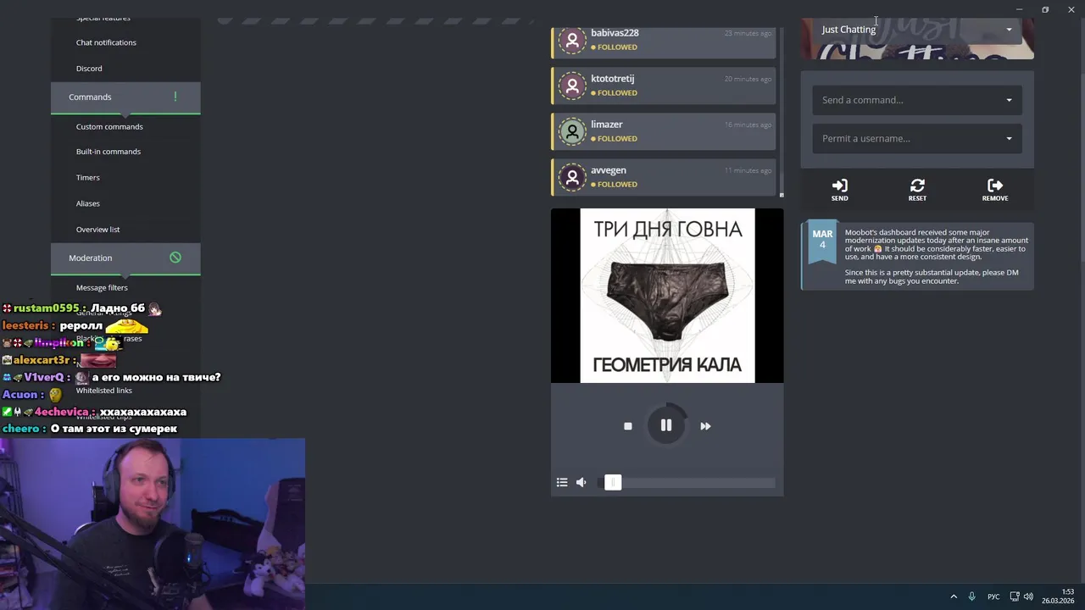The width and height of the screenshot is (1085, 610).
Task: Open Chat notifications in the sidebar
Action: (x=106, y=42)
